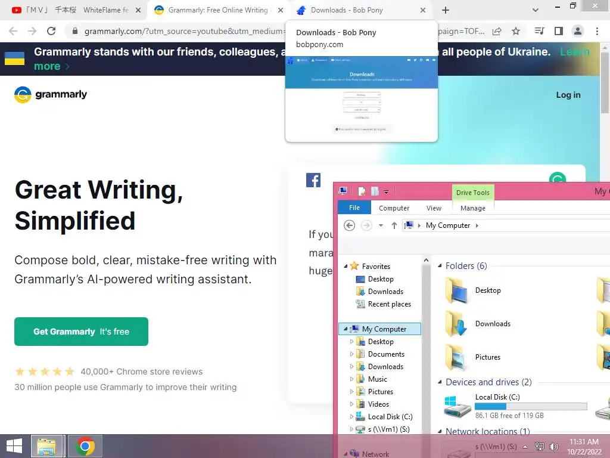
Task: Click the Chrome back arrow
Action: pyautogui.click(x=13, y=31)
